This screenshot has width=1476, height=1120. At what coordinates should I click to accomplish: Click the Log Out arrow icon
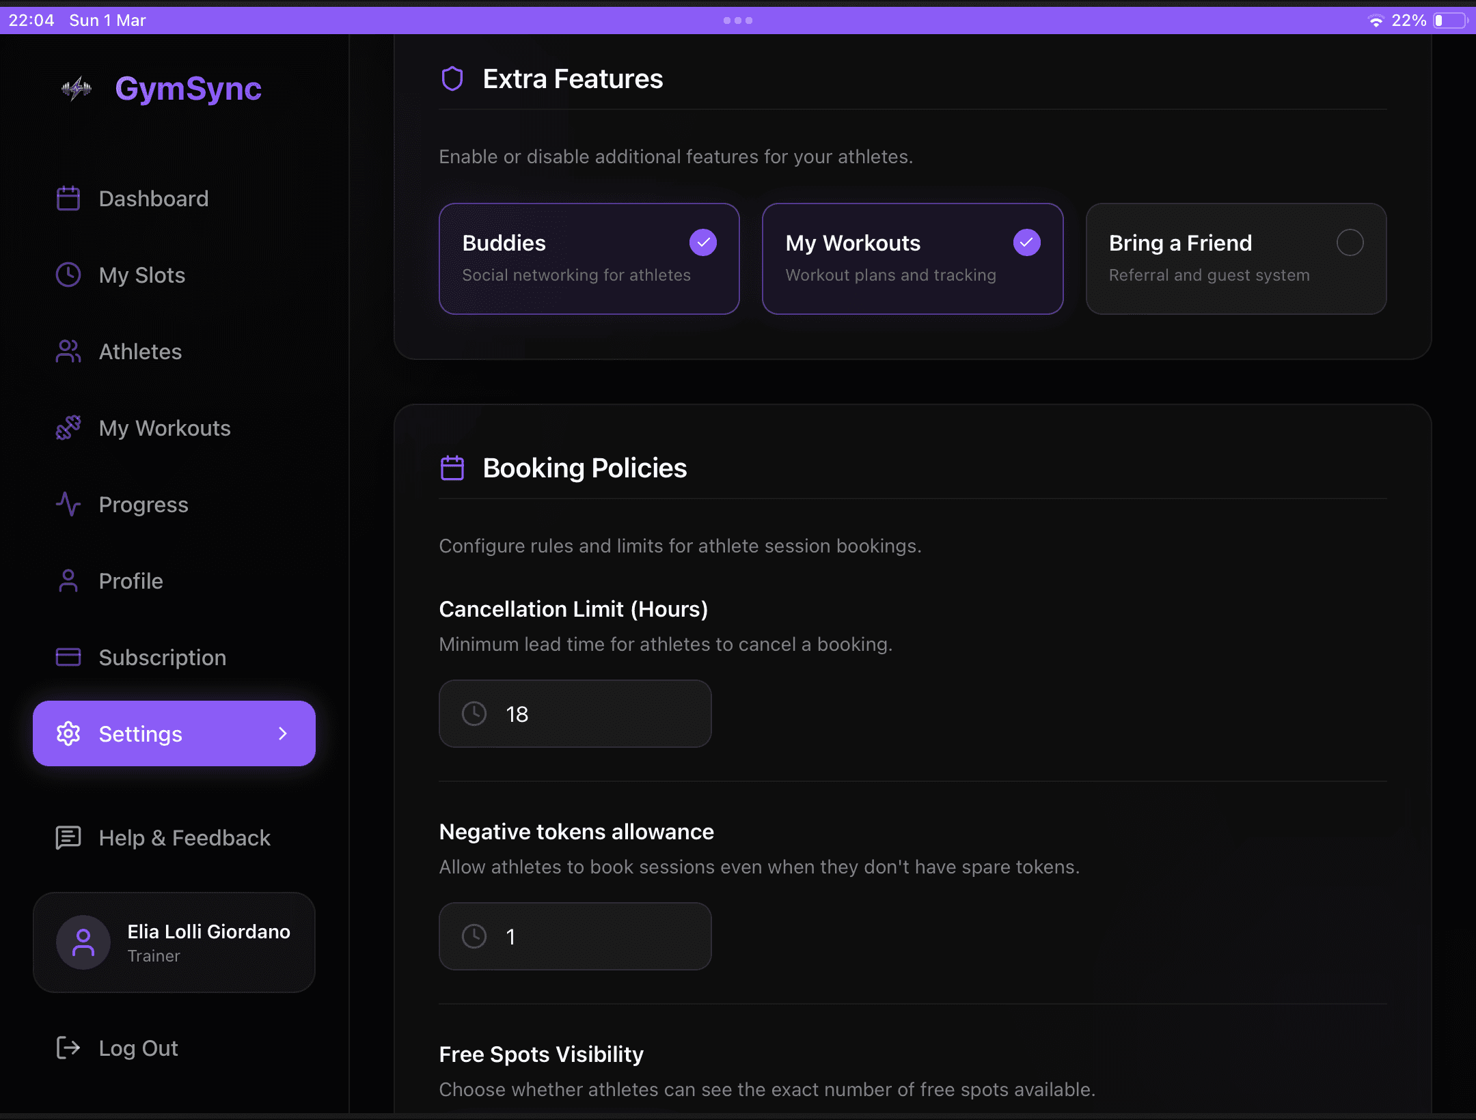click(68, 1048)
